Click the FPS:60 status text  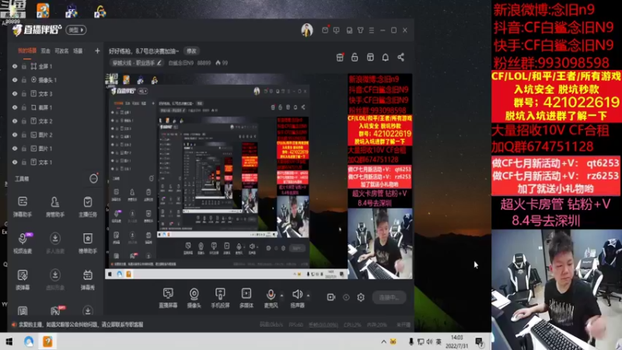tap(296, 324)
